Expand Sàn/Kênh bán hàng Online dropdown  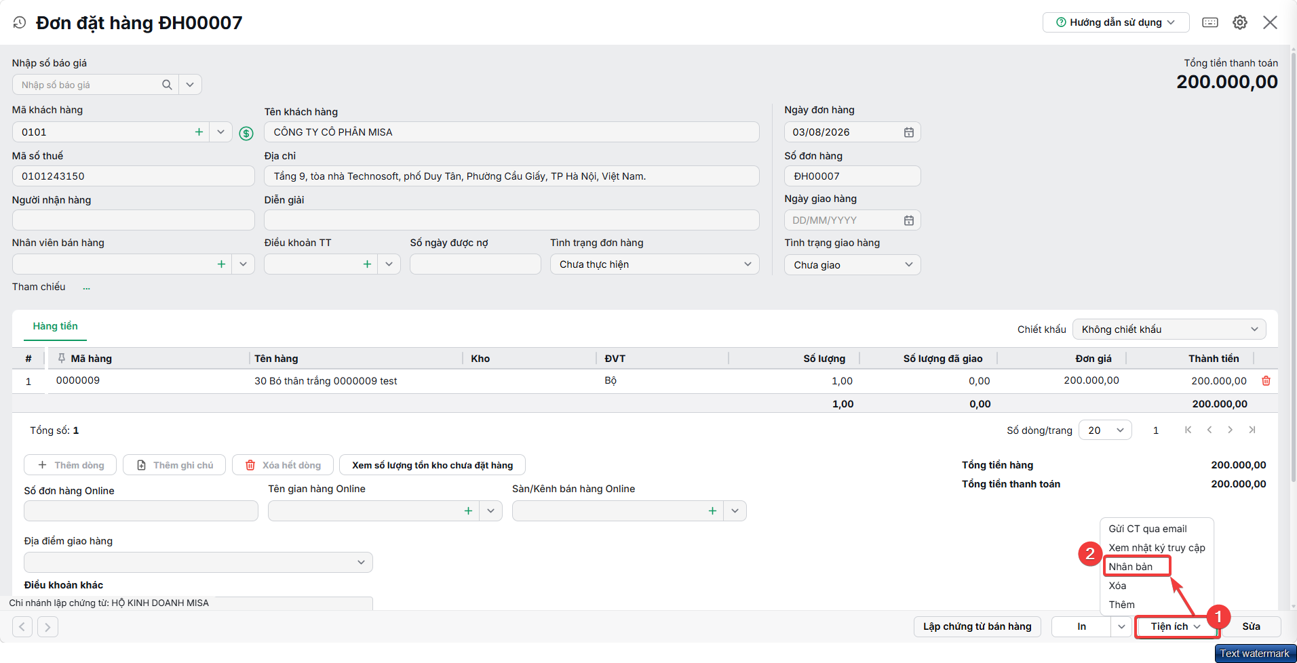click(735, 511)
